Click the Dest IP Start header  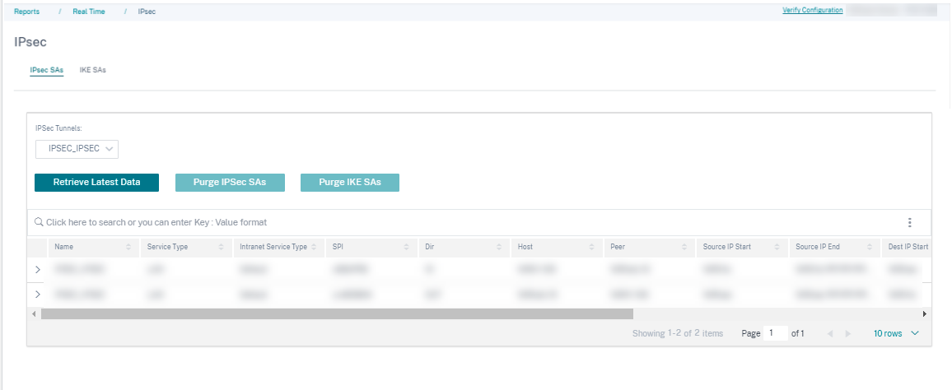coord(908,247)
